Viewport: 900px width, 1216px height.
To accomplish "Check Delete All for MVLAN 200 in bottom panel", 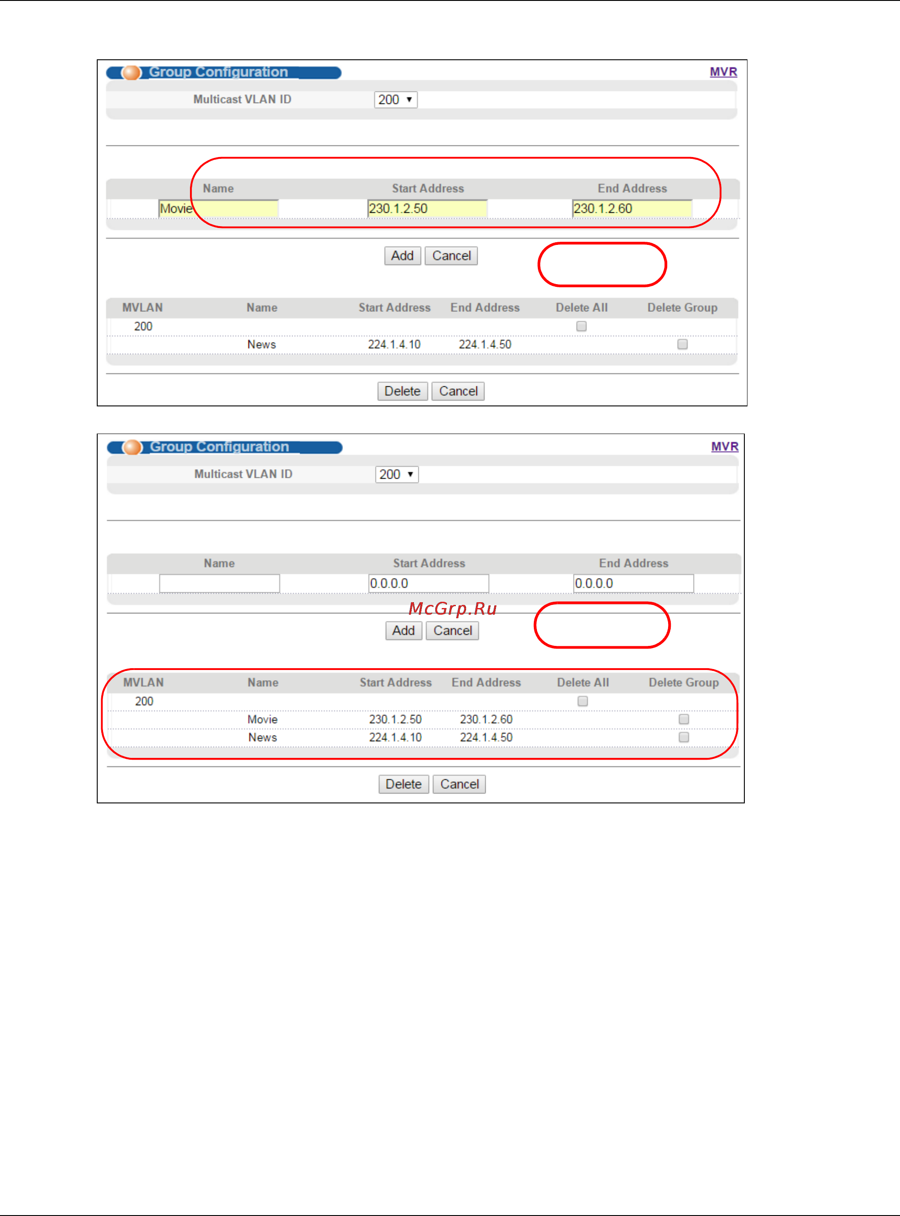I will coord(583,701).
